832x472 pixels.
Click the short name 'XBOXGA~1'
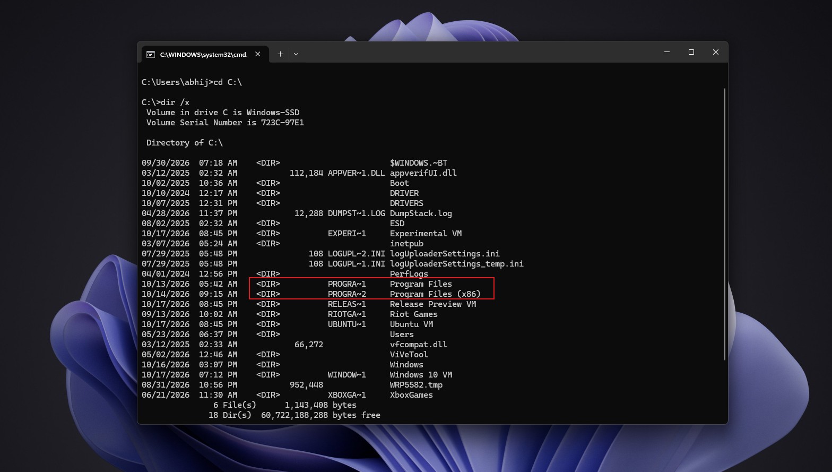click(347, 395)
